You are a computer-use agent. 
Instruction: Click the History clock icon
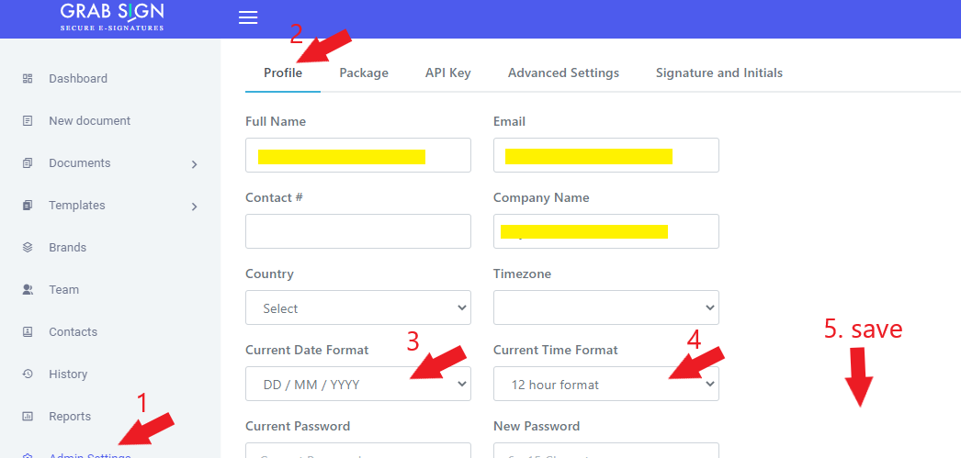coord(28,374)
